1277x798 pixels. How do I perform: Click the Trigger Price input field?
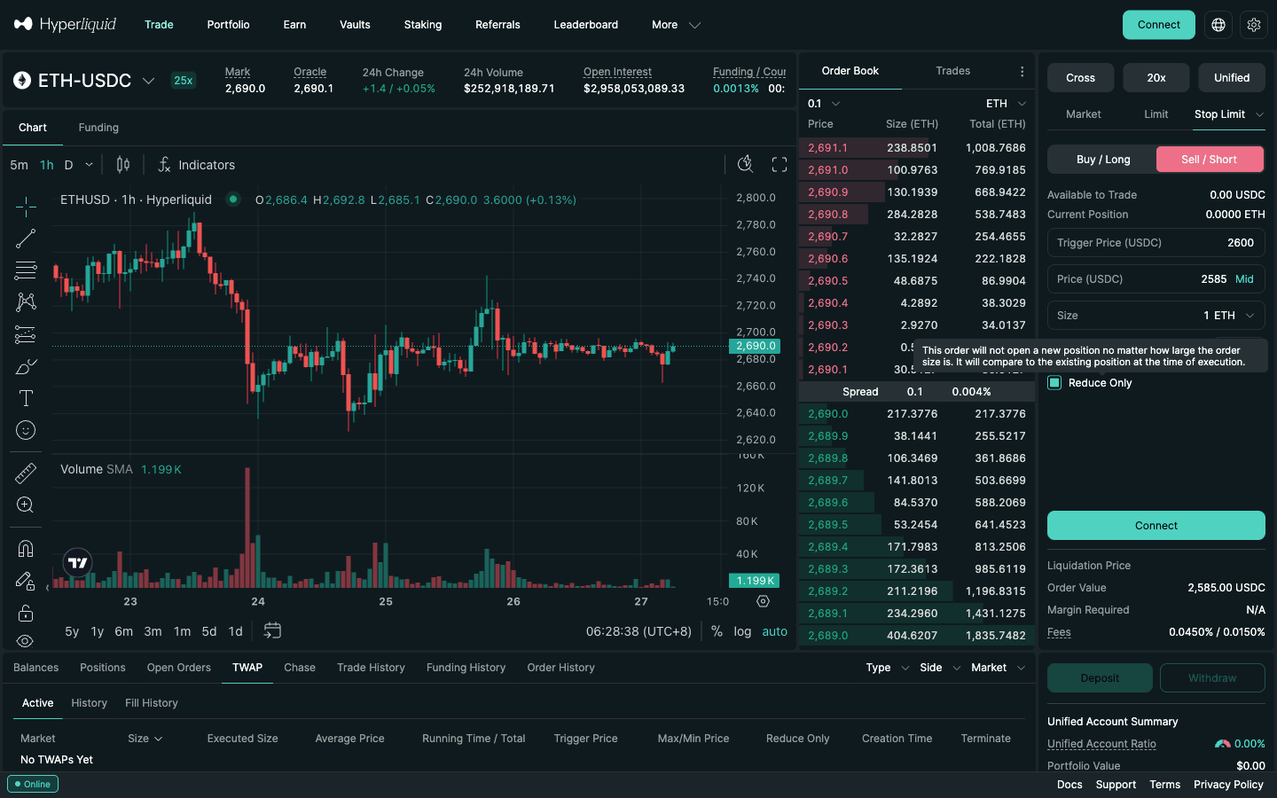tap(1156, 243)
